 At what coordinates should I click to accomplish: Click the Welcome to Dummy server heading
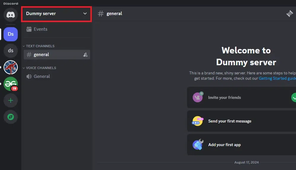click(246, 56)
